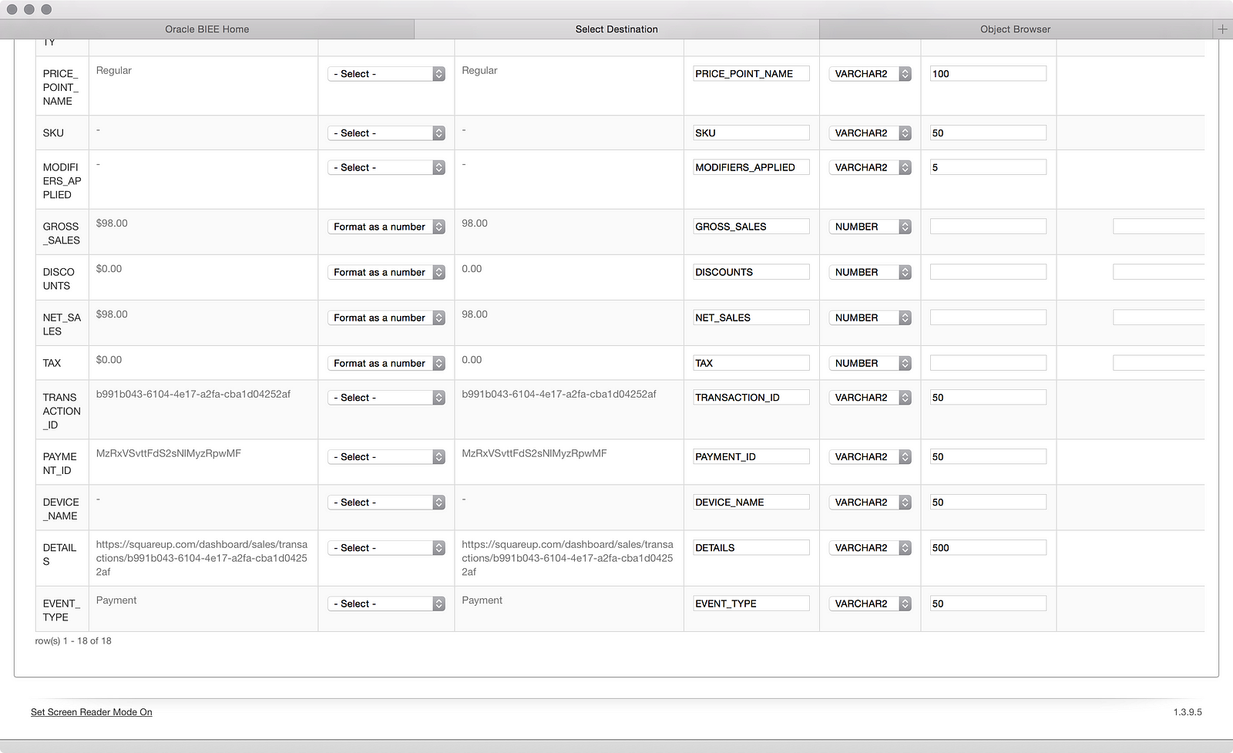Click the macOS window close button
Viewport: 1233px width, 753px height.
(x=12, y=9)
